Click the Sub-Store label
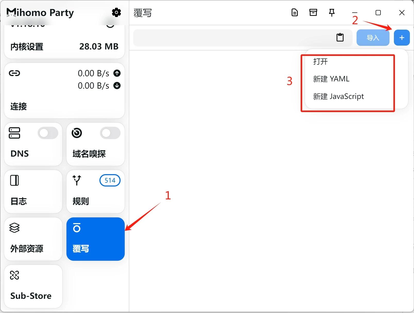The width and height of the screenshot is (414, 313). coord(31,296)
